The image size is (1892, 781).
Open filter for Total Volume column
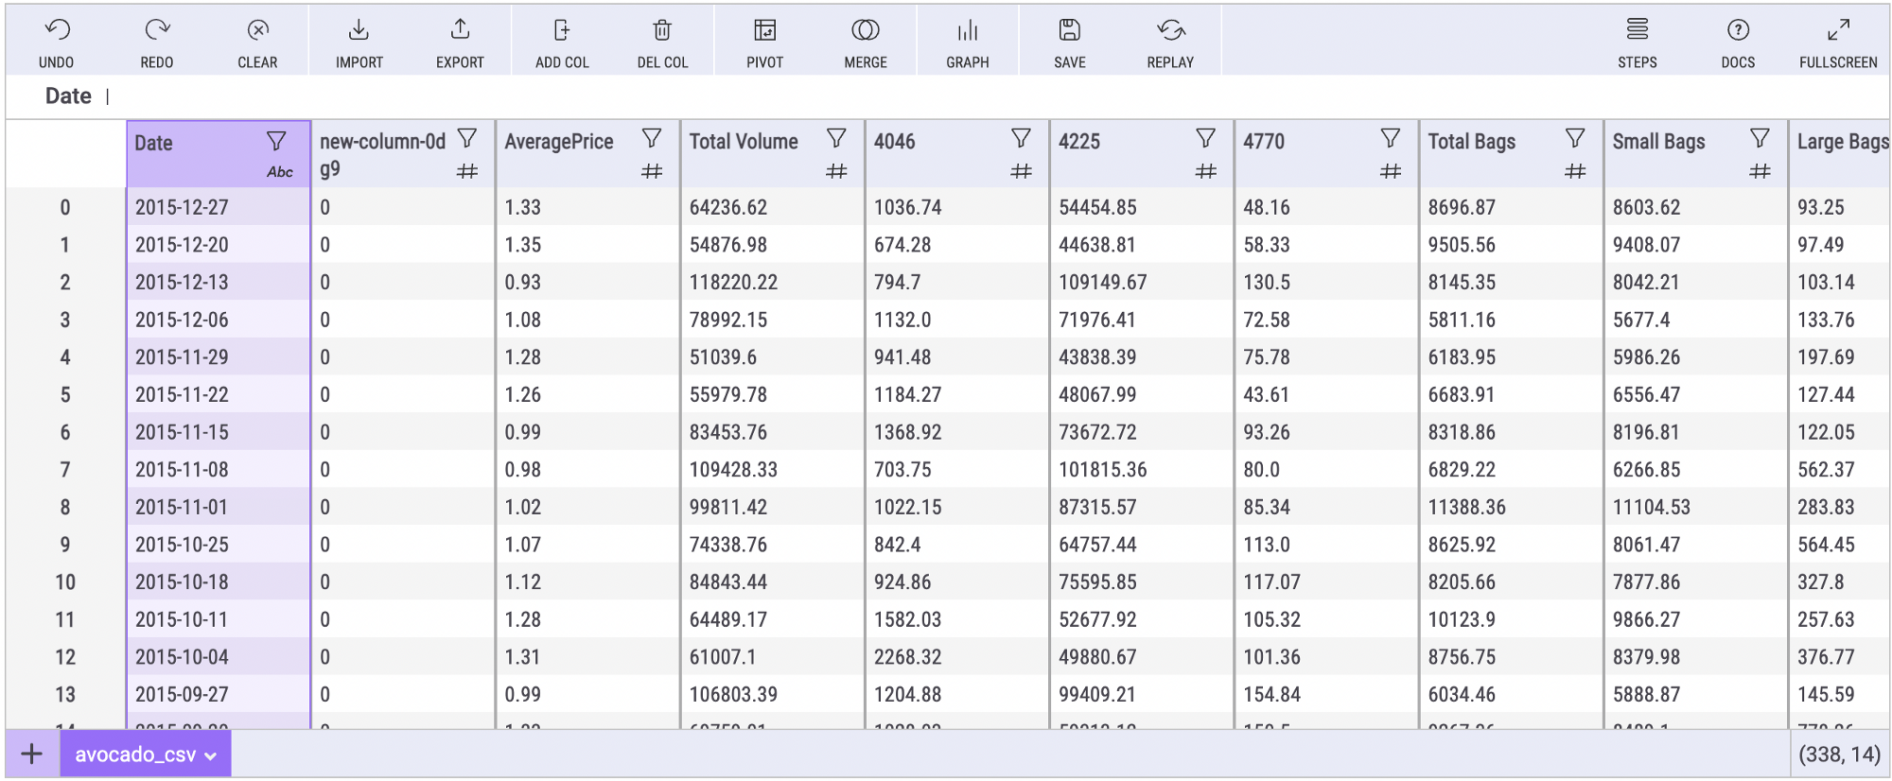pyautogui.click(x=836, y=139)
